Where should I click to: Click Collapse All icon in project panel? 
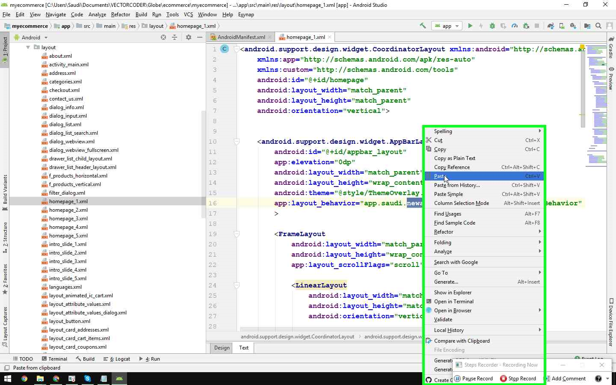tap(175, 37)
